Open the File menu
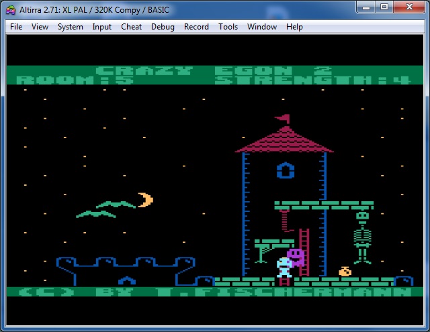 coord(16,27)
